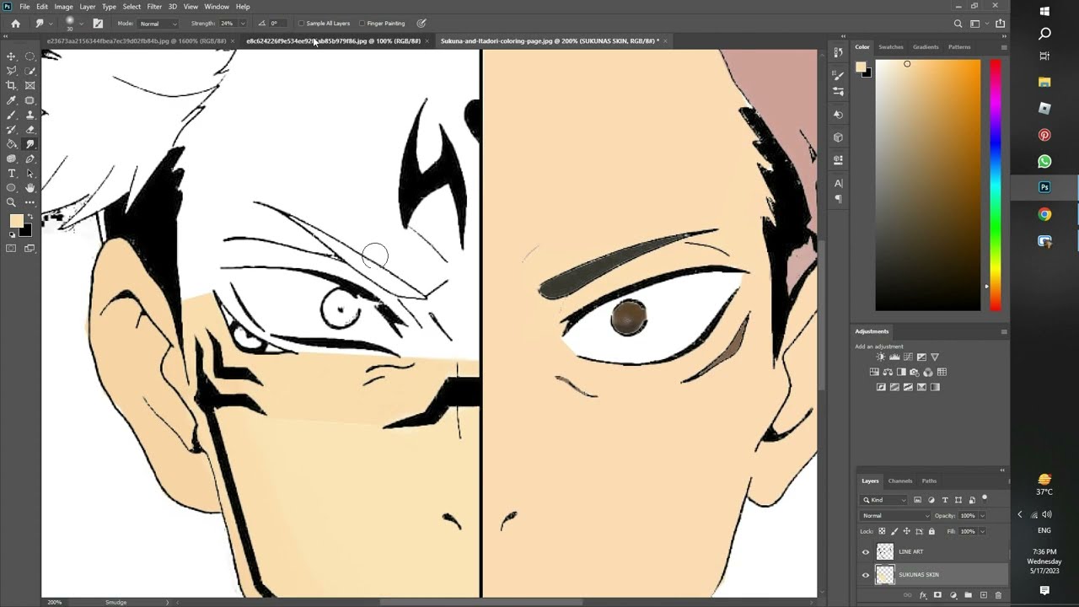Open the Strength slider dropdown
This screenshot has height=607, width=1079.
[243, 24]
